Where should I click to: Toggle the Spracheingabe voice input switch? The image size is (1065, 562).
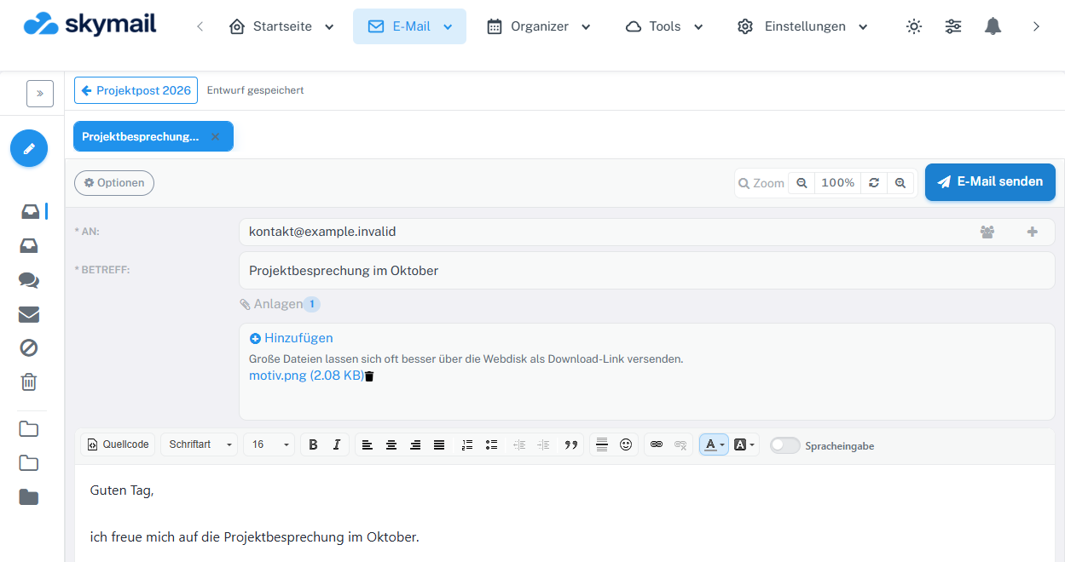(x=785, y=445)
